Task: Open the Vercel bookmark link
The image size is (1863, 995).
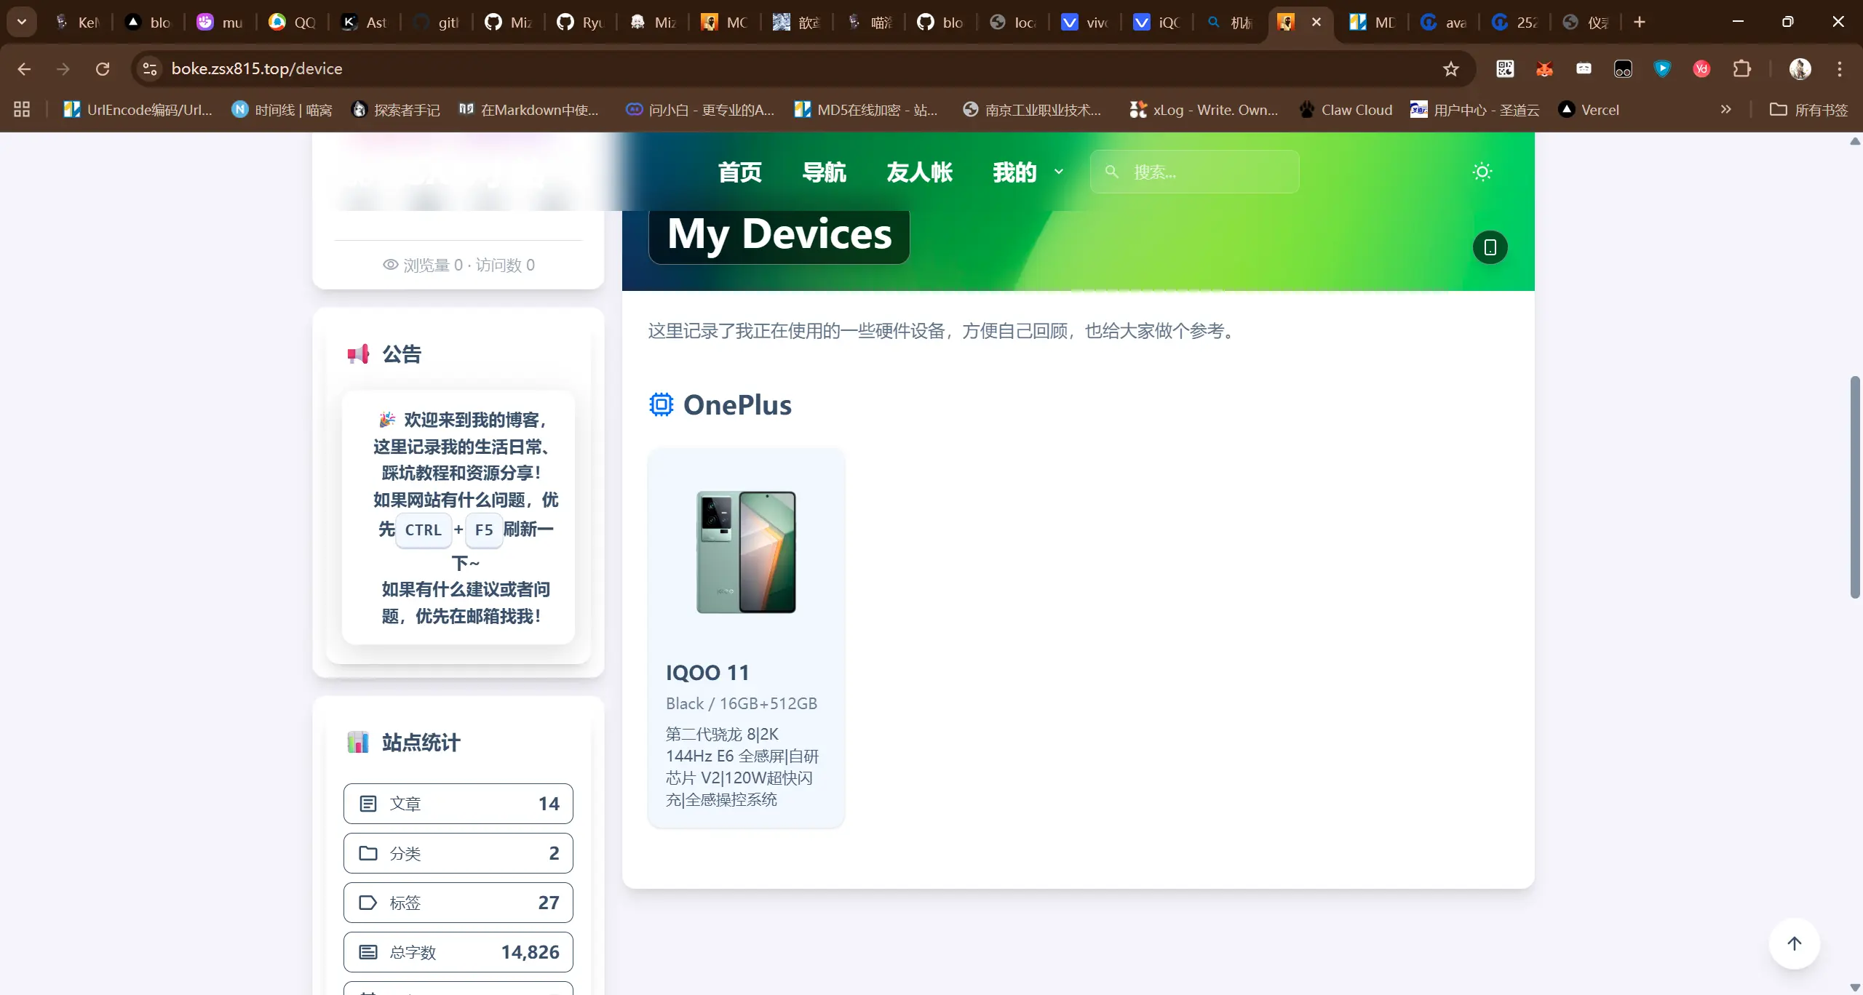Action: tap(1589, 109)
